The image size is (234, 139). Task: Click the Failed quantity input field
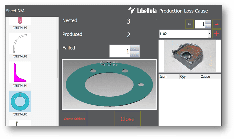[120, 51]
